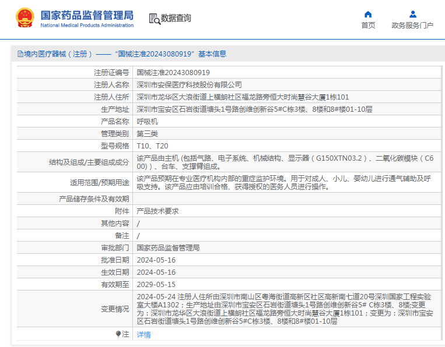Click the 变更情况 row label
445x347 pixels.
click(x=114, y=309)
